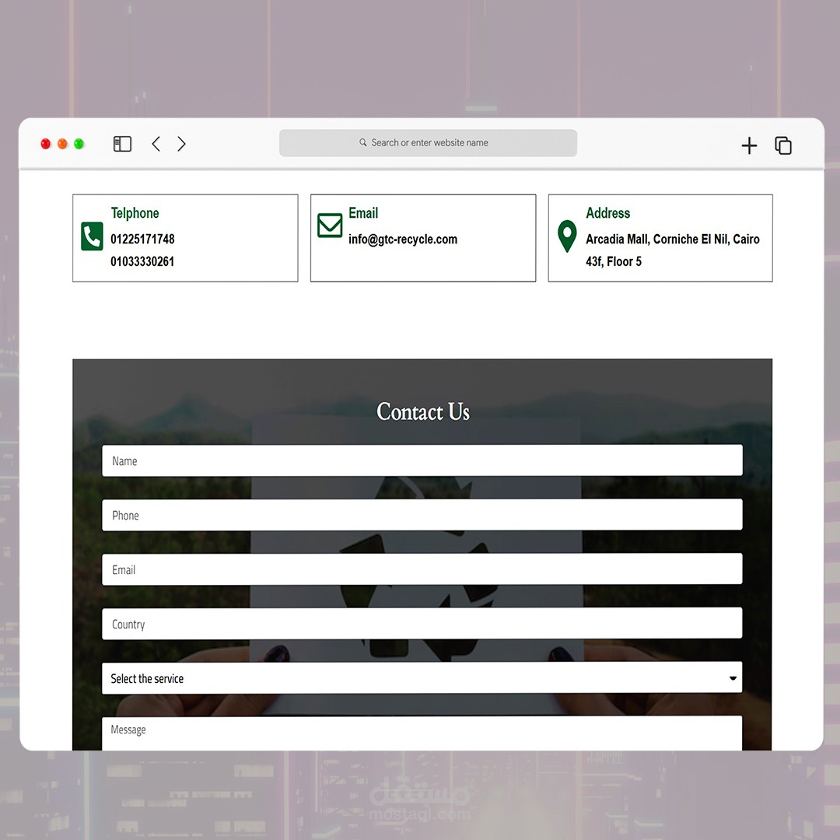Open a new tab with plus icon

pyautogui.click(x=749, y=145)
